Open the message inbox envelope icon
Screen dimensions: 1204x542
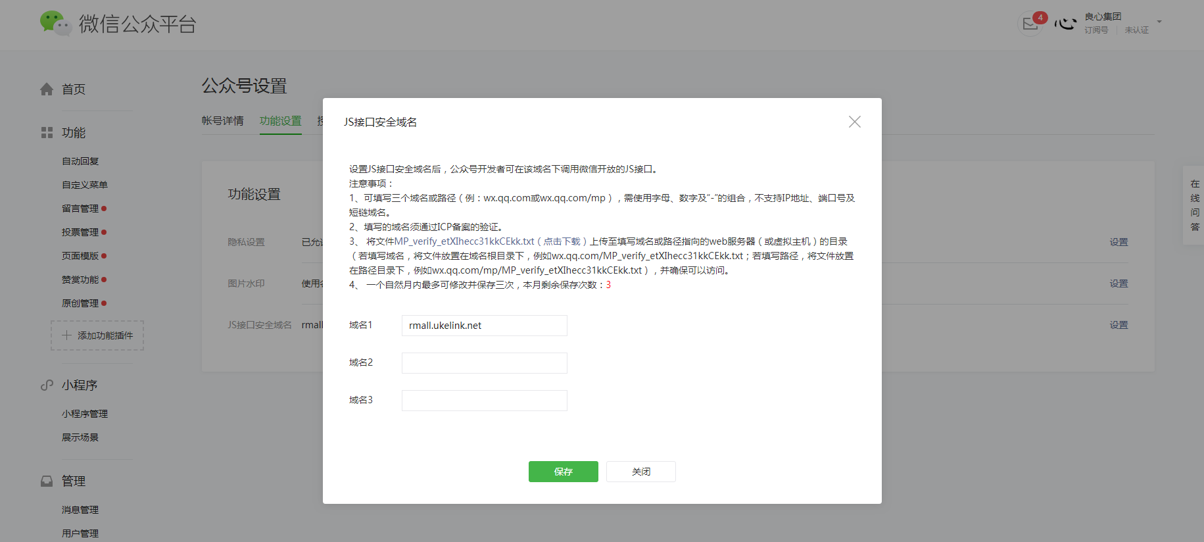[x=1030, y=24]
